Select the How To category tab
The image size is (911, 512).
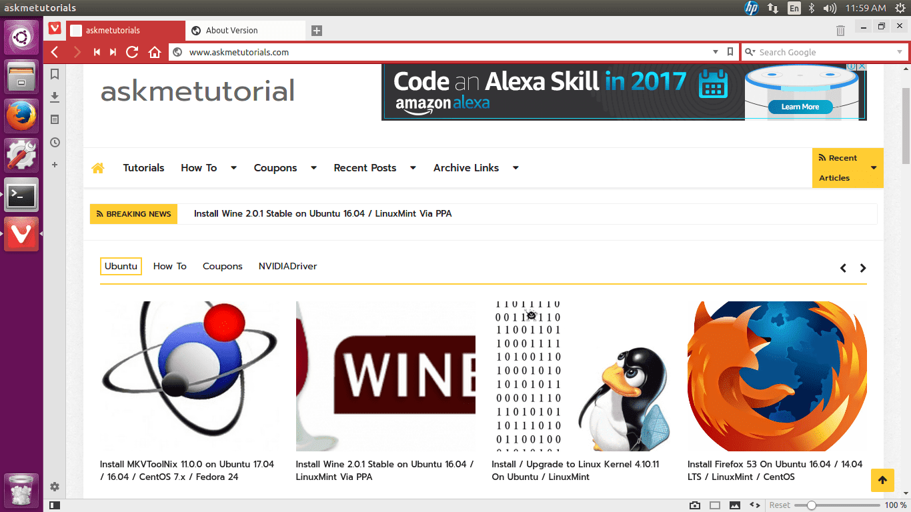pyautogui.click(x=170, y=266)
